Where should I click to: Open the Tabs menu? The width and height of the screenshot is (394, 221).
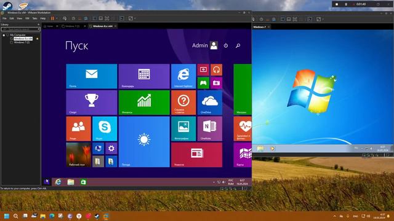[34, 18]
